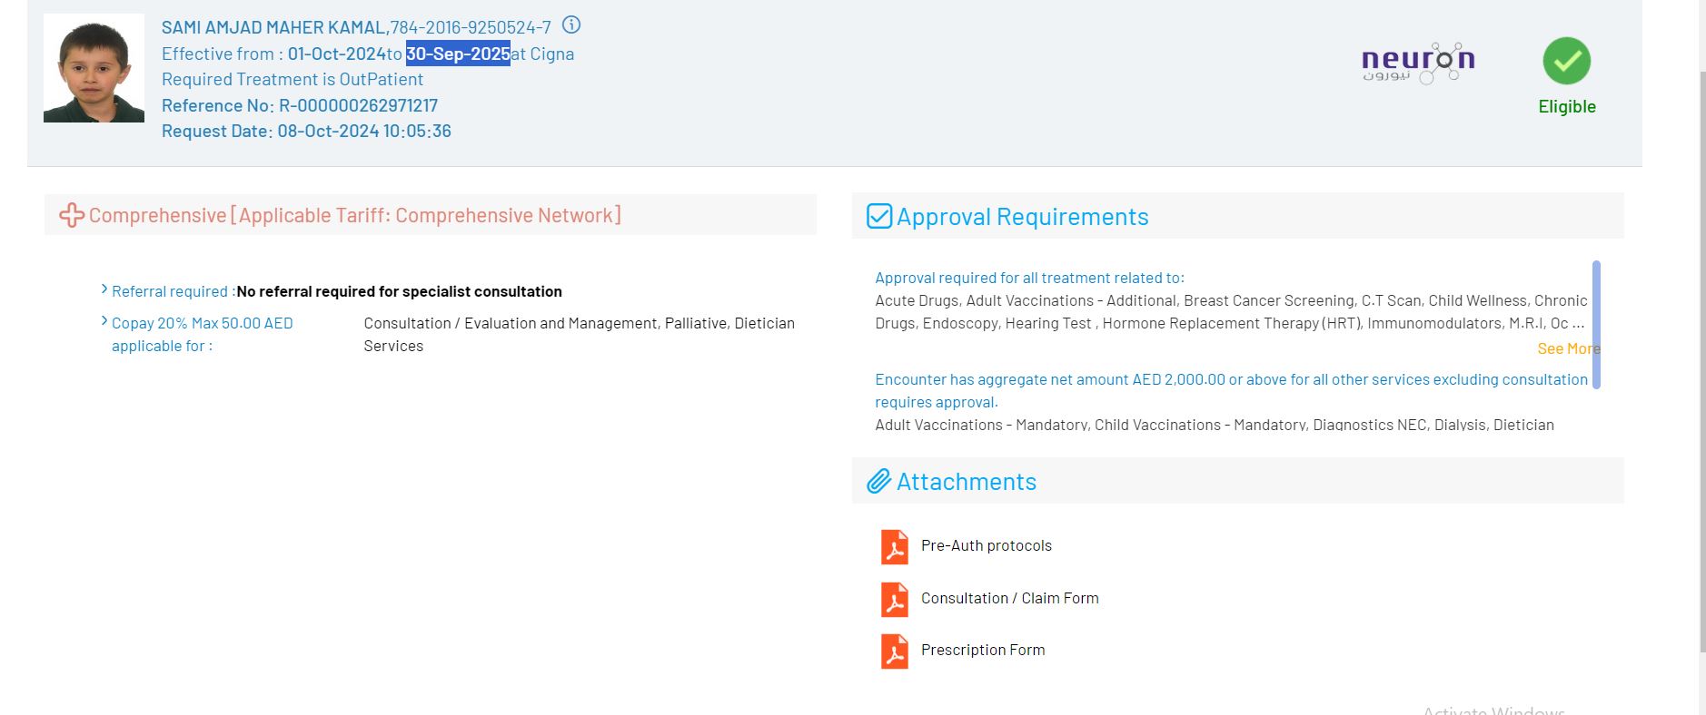Click the highlighted 30-Sep-2025 end date
The width and height of the screenshot is (1706, 715).
click(458, 54)
